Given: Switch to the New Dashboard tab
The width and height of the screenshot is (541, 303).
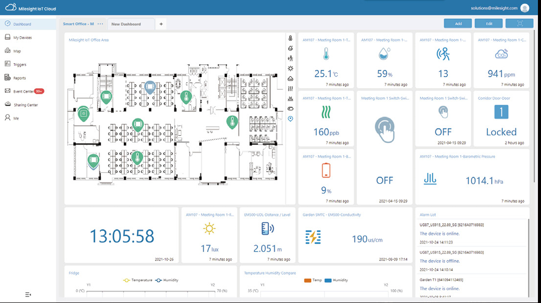Looking at the screenshot, I should [131, 24].
